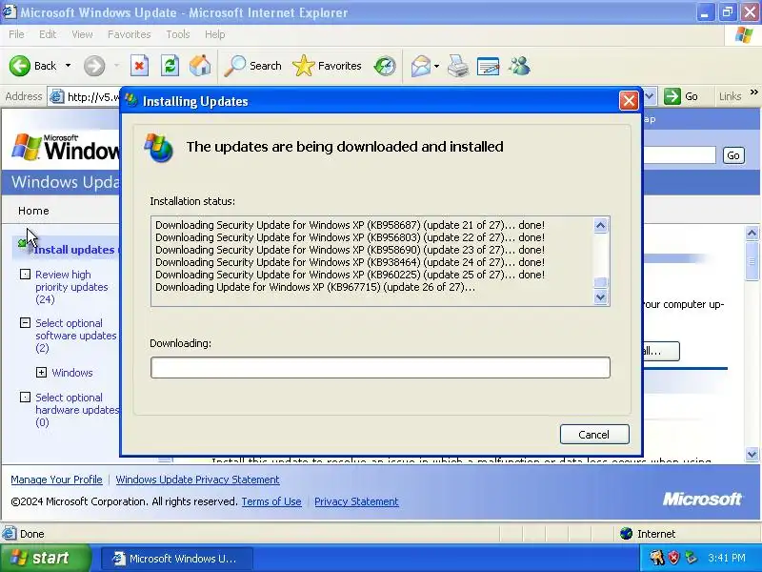This screenshot has width=762, height=572.
Task: Click the Print icon
Action: coord(458,66)
